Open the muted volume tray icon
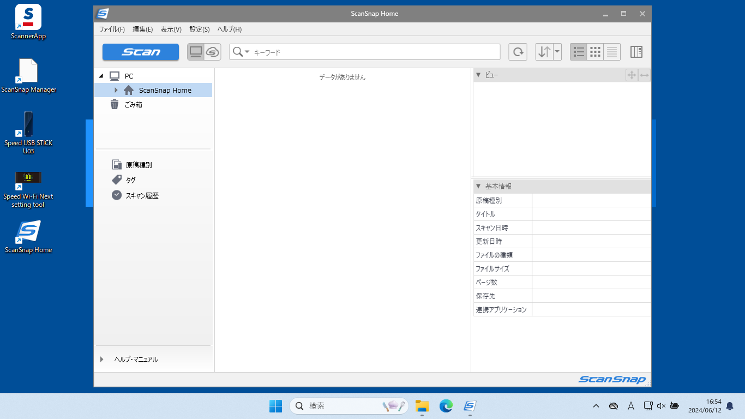The height and width of the screenshot is (419, 745). coord(662,406)
